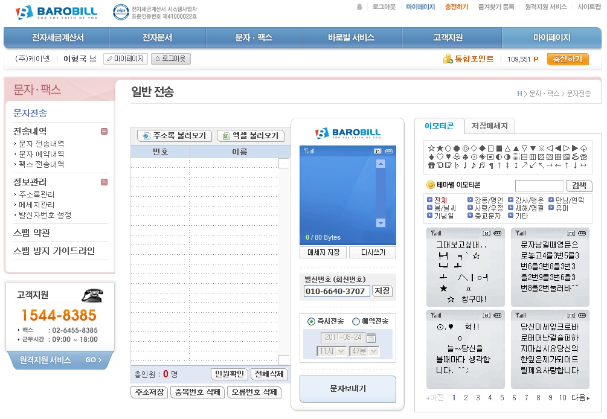Click the down arrow on message scrollbar

point(381,223)
